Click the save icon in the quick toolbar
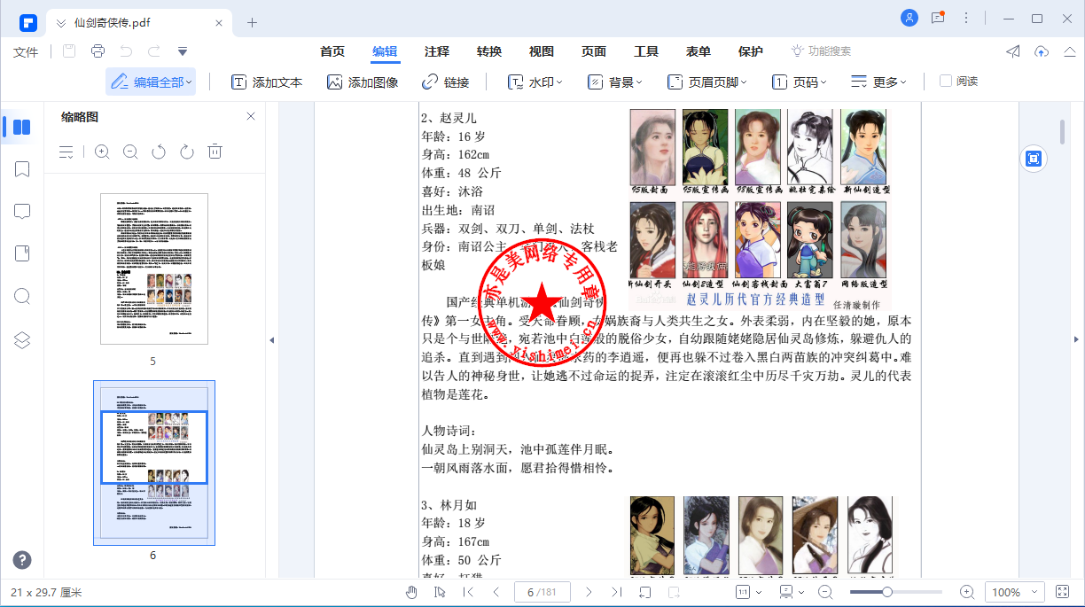The height and width of the screenshot is (607, 1085). (69, 51)
